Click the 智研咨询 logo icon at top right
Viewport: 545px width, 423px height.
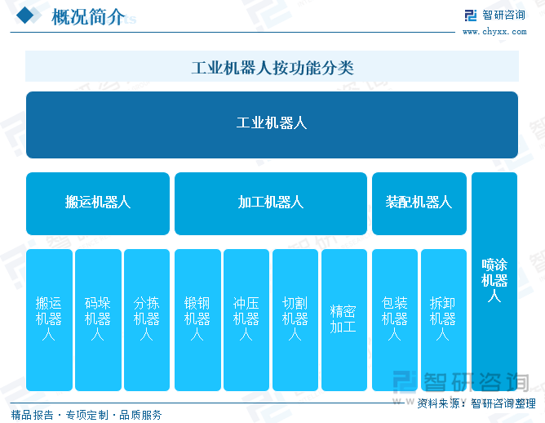pyautogui.click(x=471, y=16)
